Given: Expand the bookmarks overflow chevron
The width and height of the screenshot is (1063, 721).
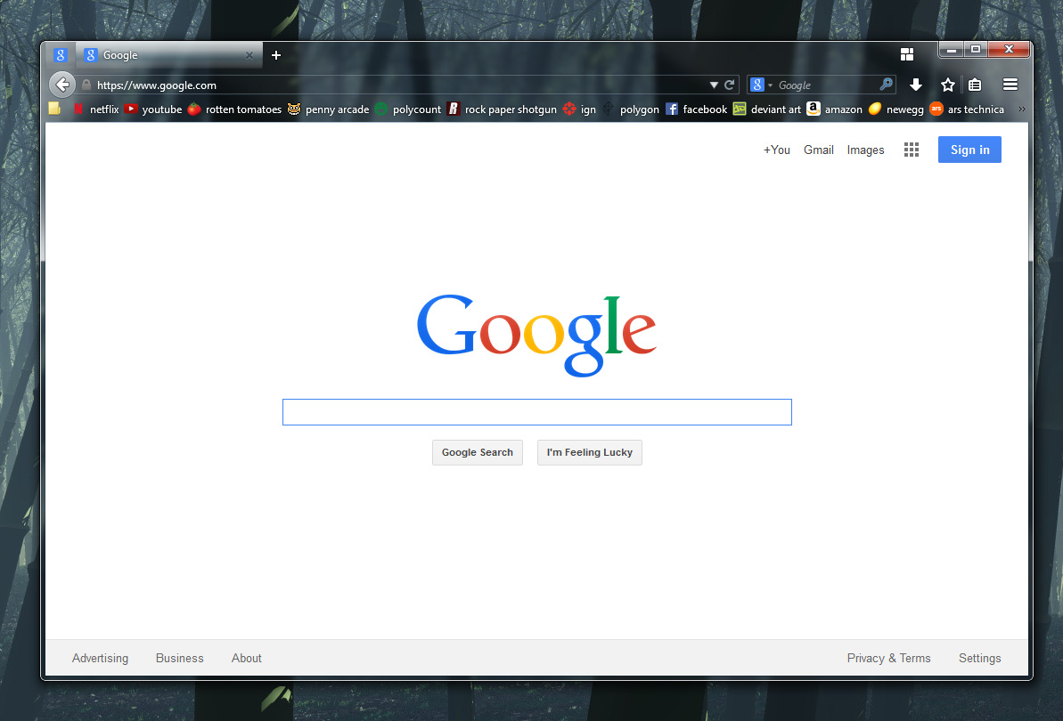Looking at the screenshot, I should pos(1021,109).
